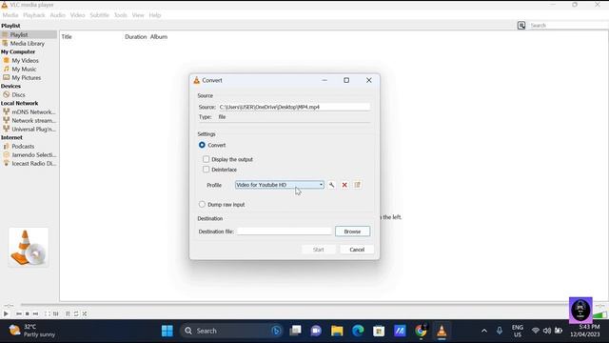Stop playback button in VLC

click(28, 313)
